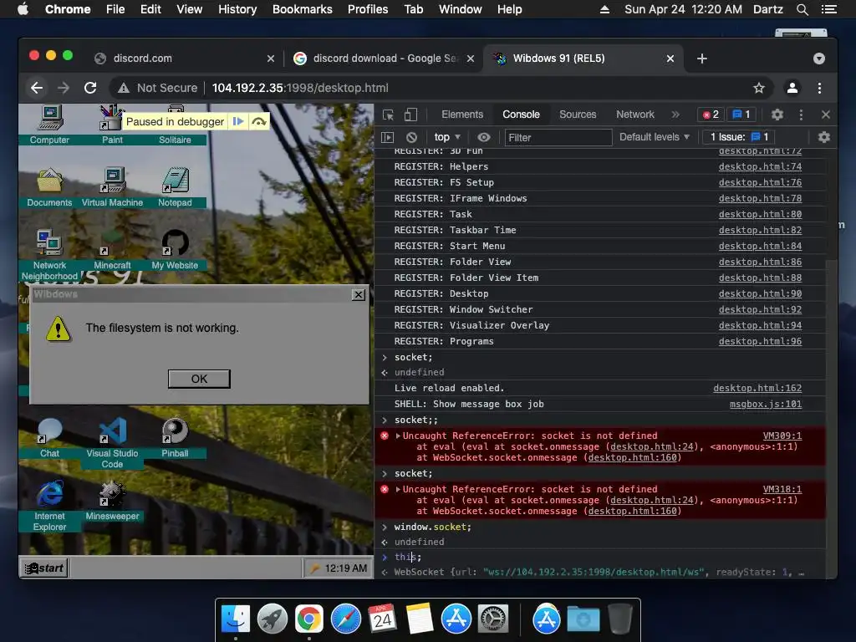Open the History menu
This screenshot has height=642, width=856.
(237, 9)
